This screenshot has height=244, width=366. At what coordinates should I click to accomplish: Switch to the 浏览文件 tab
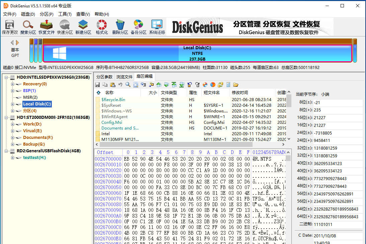tap(124, 76)
